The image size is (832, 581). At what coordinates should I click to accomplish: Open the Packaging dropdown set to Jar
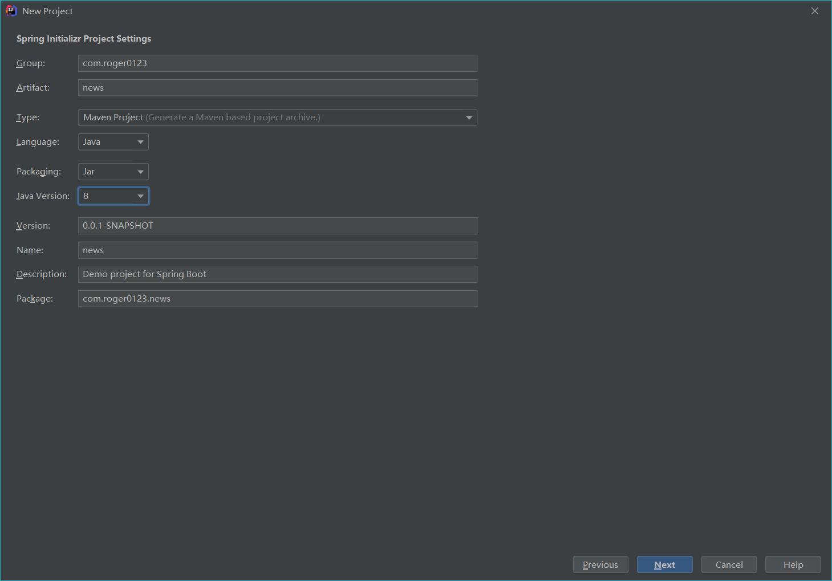[113, 172]
